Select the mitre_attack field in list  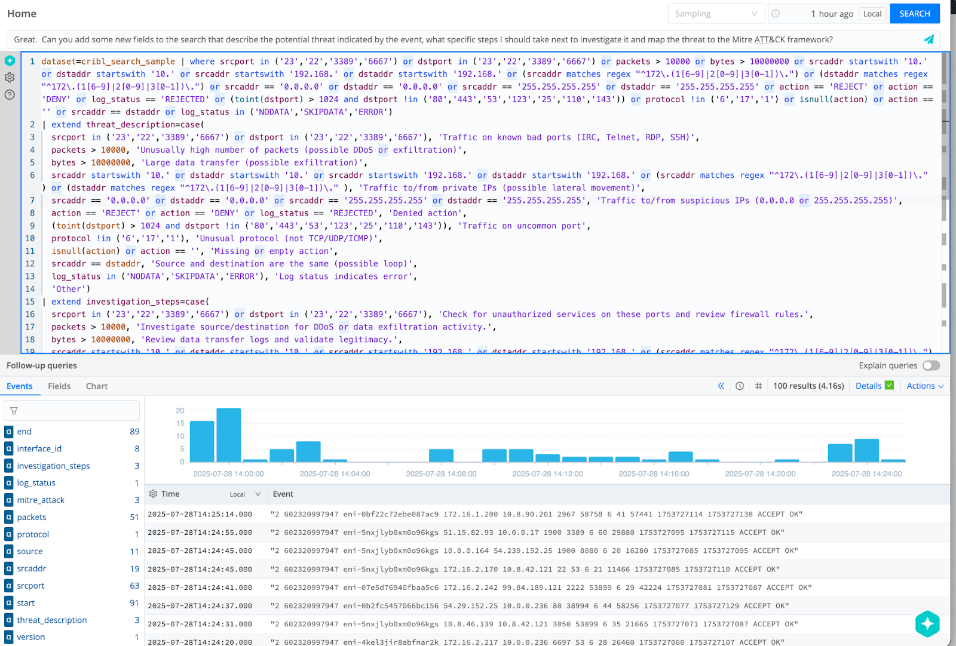(x=41, y=500)
